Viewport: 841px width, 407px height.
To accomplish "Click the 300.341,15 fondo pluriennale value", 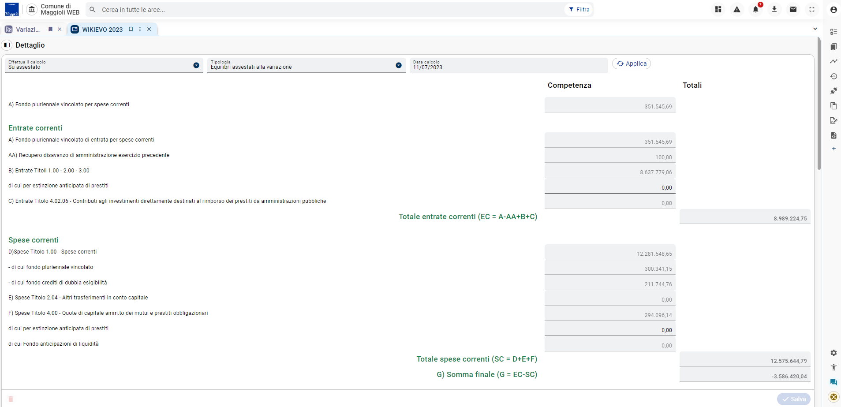I will [610, 267].
